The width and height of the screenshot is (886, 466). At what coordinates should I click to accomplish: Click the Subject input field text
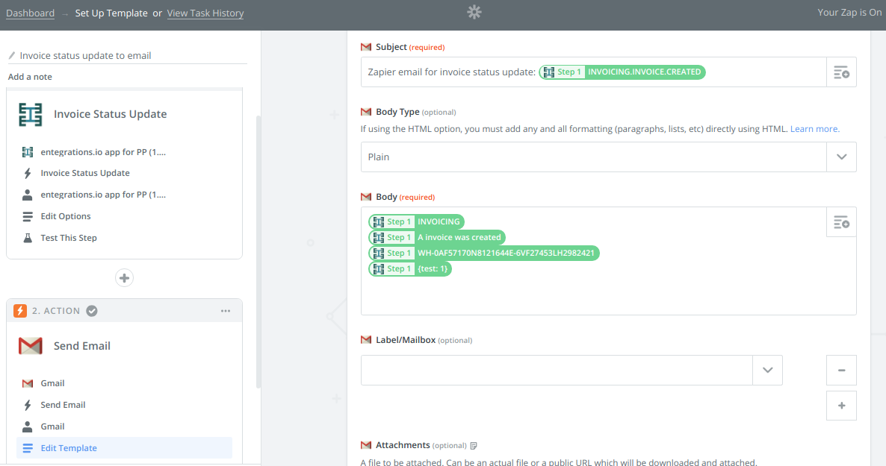[x=451, y=72]
